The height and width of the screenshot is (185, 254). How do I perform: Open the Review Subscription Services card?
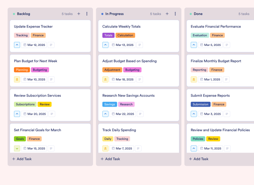click(x=37, y=96)
